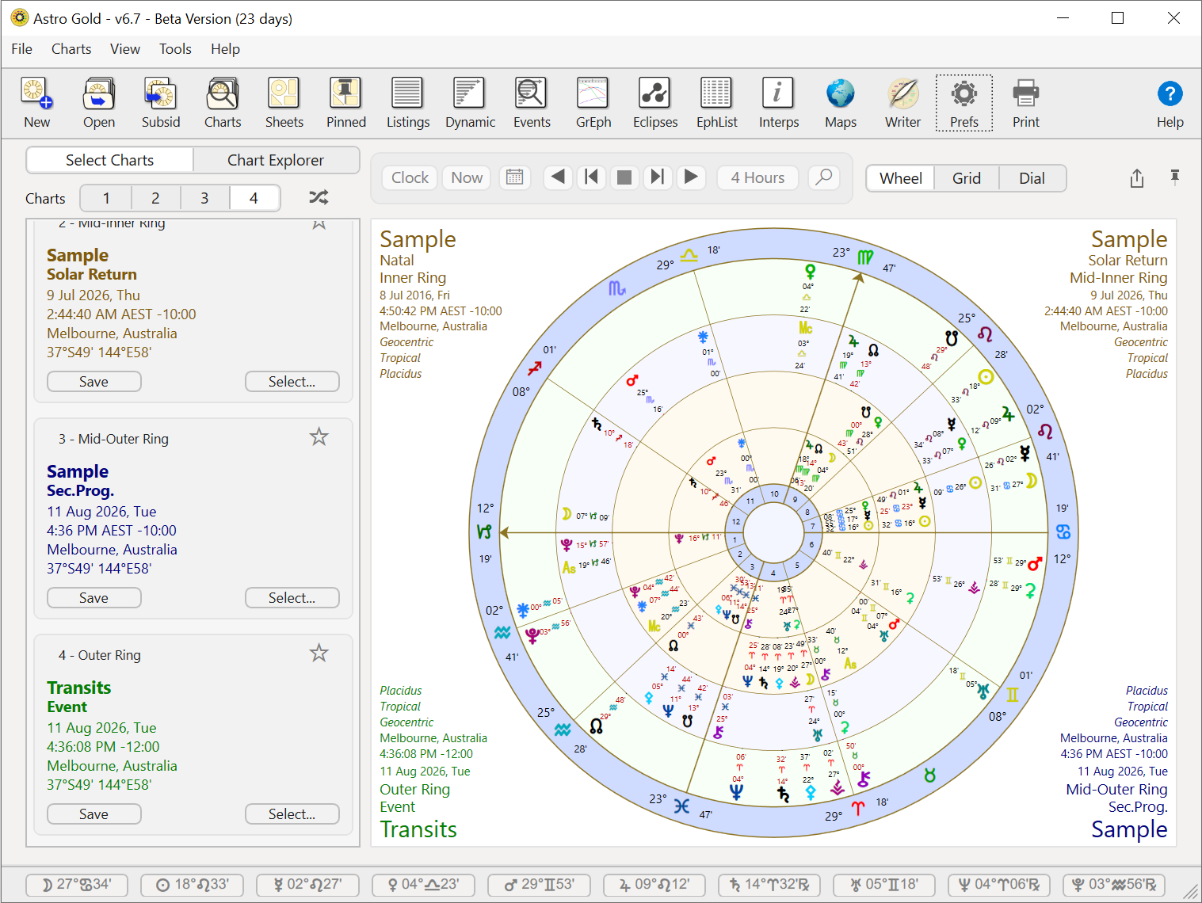Step backward in time
This screenshot has width=1202, height=903.
click(x=559, y=177)
